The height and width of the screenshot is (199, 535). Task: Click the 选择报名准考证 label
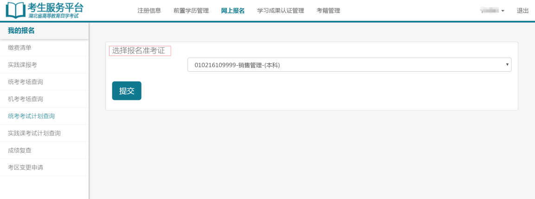(139, 51)
